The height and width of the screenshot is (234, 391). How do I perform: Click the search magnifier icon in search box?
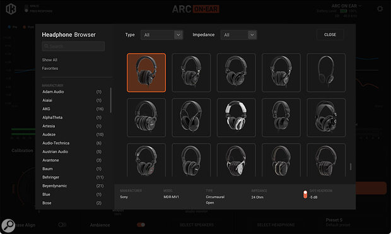click(x=46, y=46)
